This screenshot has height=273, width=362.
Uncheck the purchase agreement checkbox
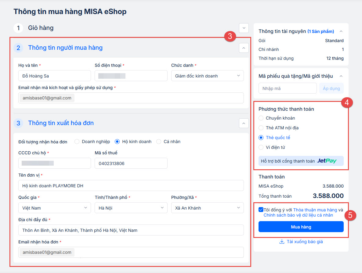[261, 210]
